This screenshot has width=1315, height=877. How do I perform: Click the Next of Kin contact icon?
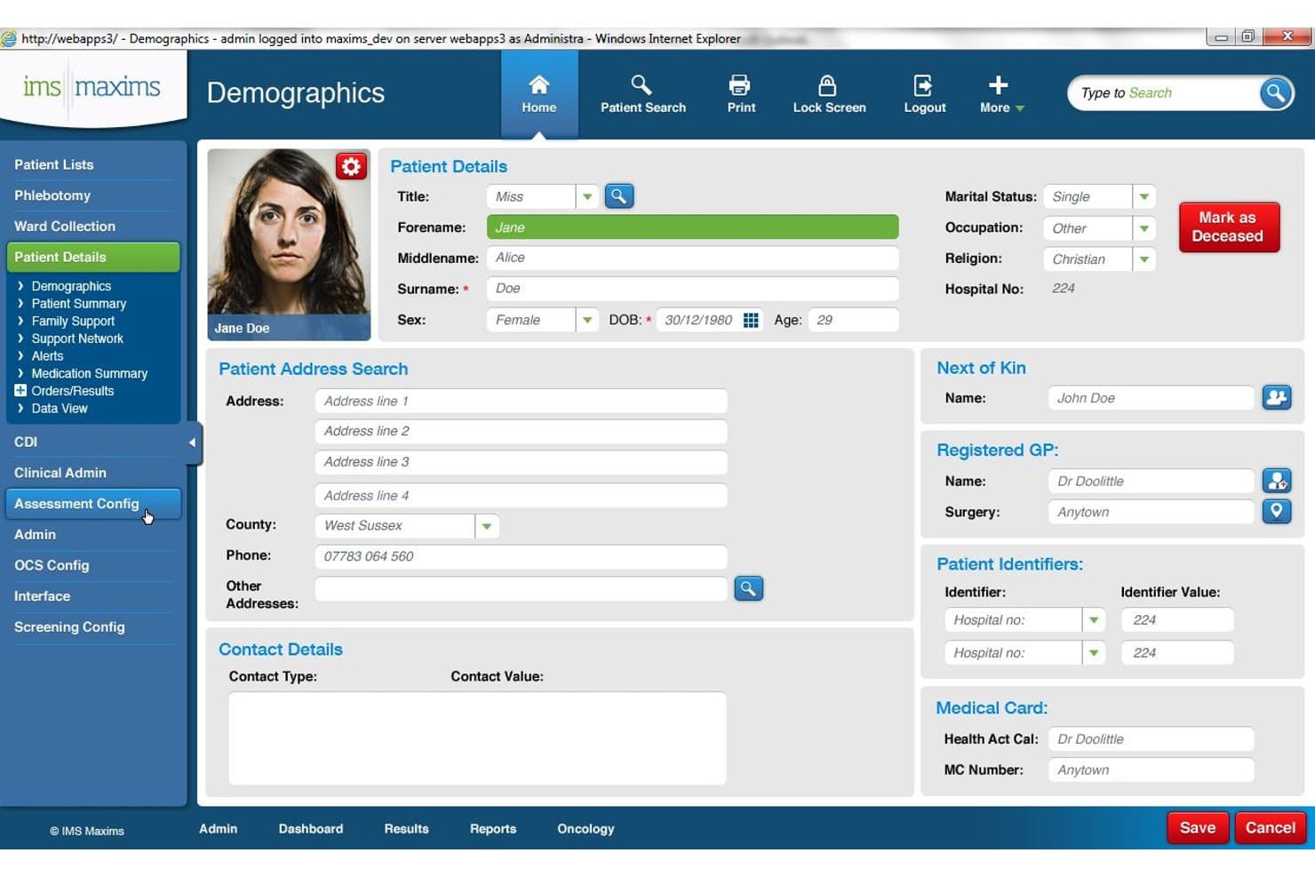(x=1277, y=397)
